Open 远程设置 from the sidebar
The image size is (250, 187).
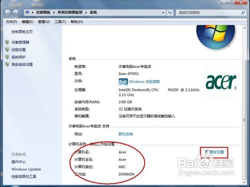(18, 50)
